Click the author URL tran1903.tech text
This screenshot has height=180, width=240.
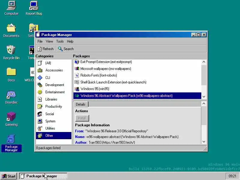click(x=118, y=142)
